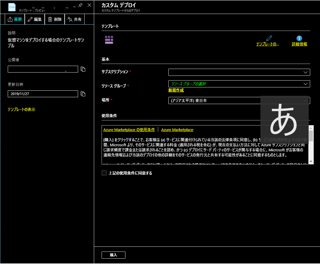Click the 仮想マシンをデプロイする description text

pyautogui.click(x=46, y=43)
